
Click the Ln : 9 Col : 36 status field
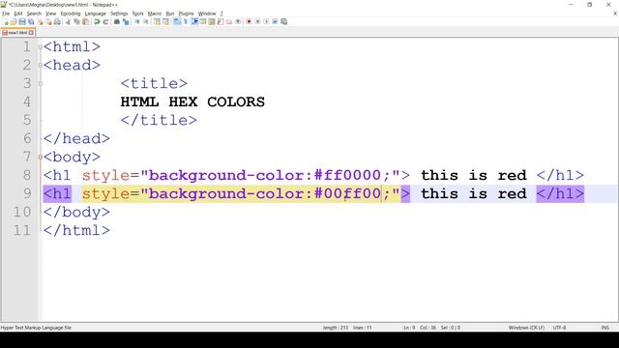tap(420, 328)
